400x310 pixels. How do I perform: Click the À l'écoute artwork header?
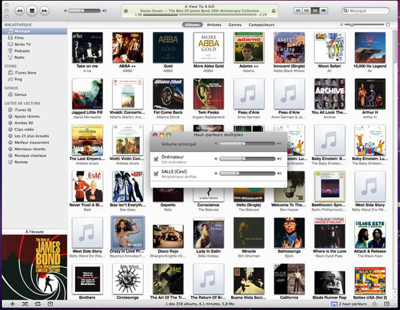click(x=34, y=232)
